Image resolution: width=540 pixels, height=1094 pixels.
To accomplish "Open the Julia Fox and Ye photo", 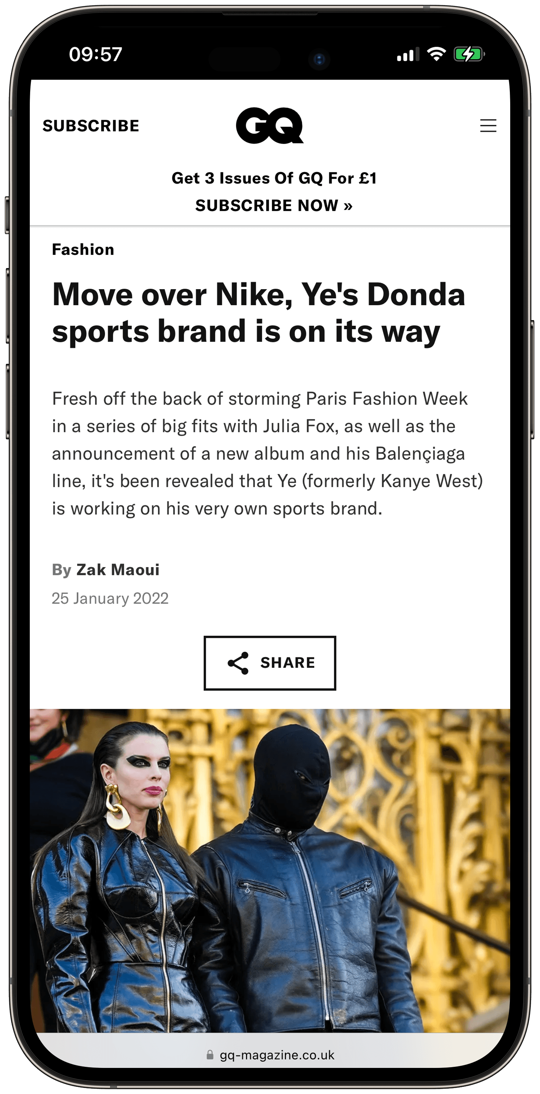I will pos(270,870).
